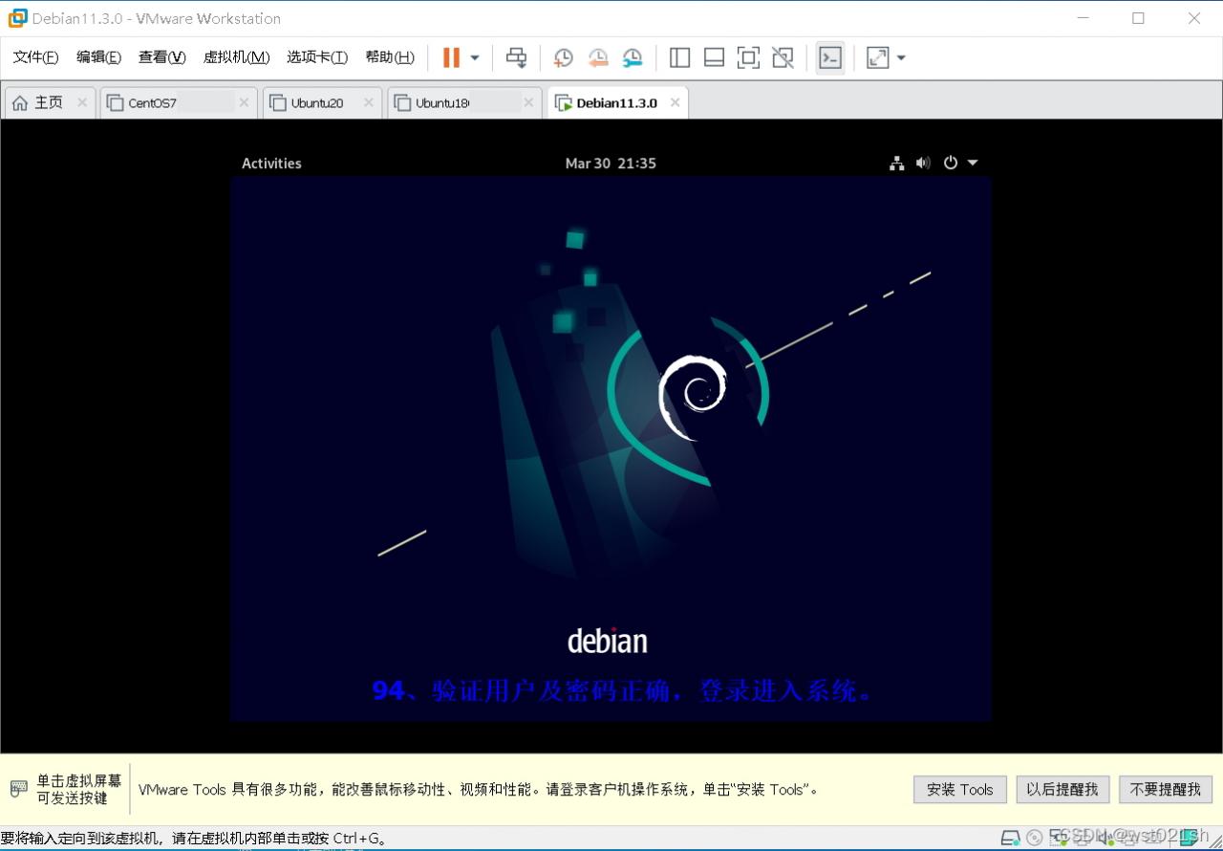Click the VMware Workstation title bar logo

17,18
